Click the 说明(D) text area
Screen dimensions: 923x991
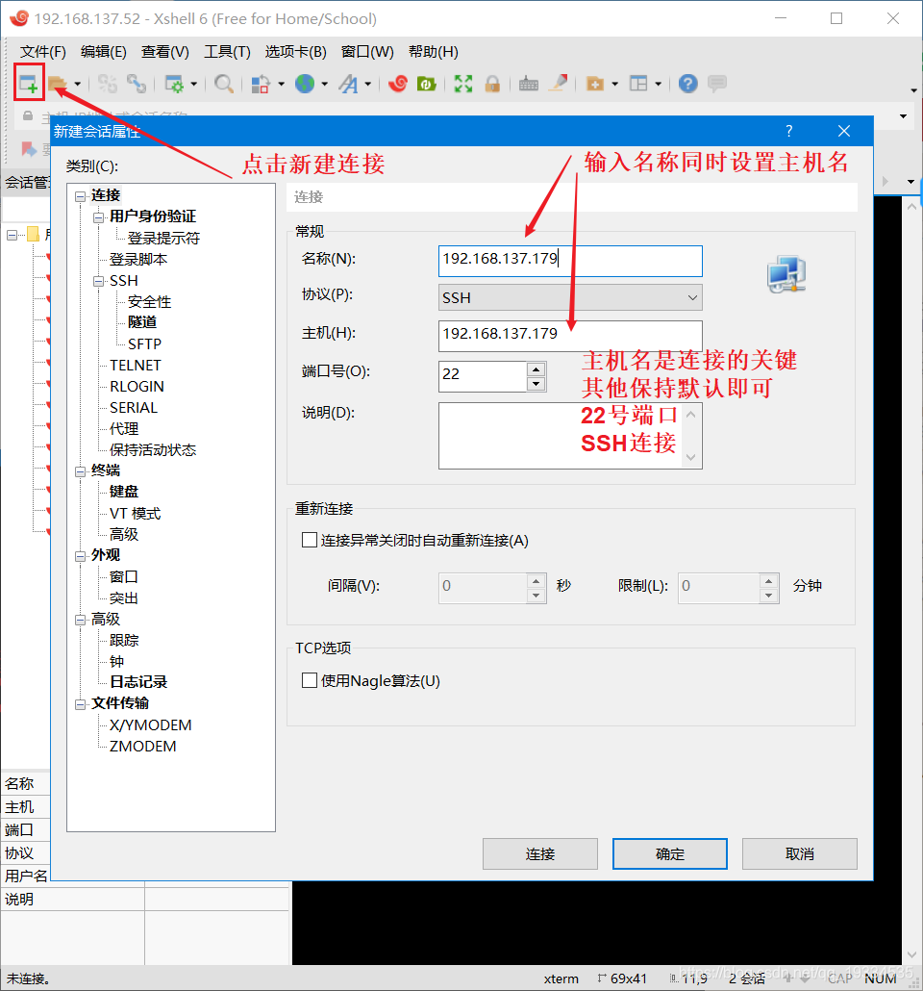(x=570, y=436)
